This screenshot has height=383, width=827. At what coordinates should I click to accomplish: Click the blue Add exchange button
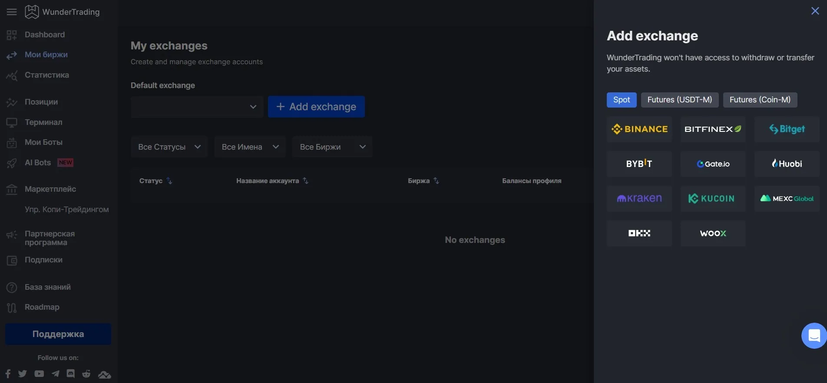point(316,107)
